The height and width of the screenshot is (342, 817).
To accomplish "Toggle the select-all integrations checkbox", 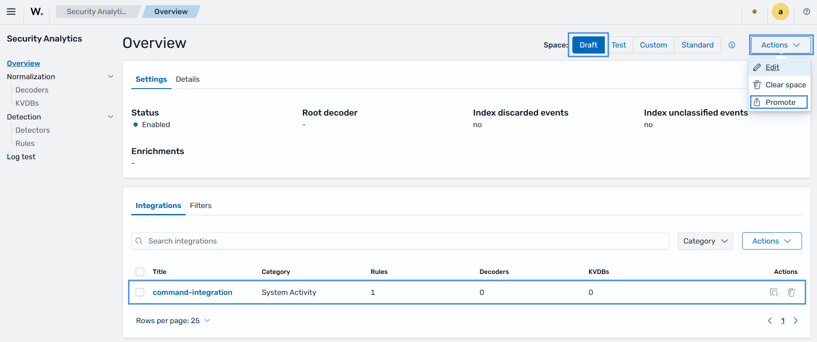I will (140, 272).
